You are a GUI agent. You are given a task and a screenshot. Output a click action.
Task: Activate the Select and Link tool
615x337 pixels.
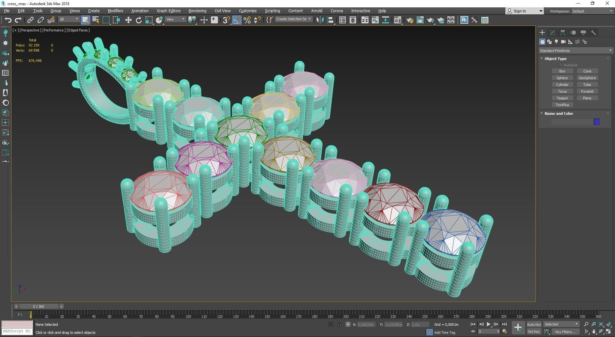[x=30, y=20]
